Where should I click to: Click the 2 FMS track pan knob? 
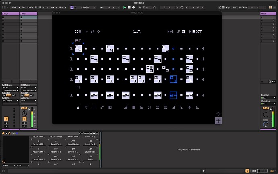pos(24,113)
